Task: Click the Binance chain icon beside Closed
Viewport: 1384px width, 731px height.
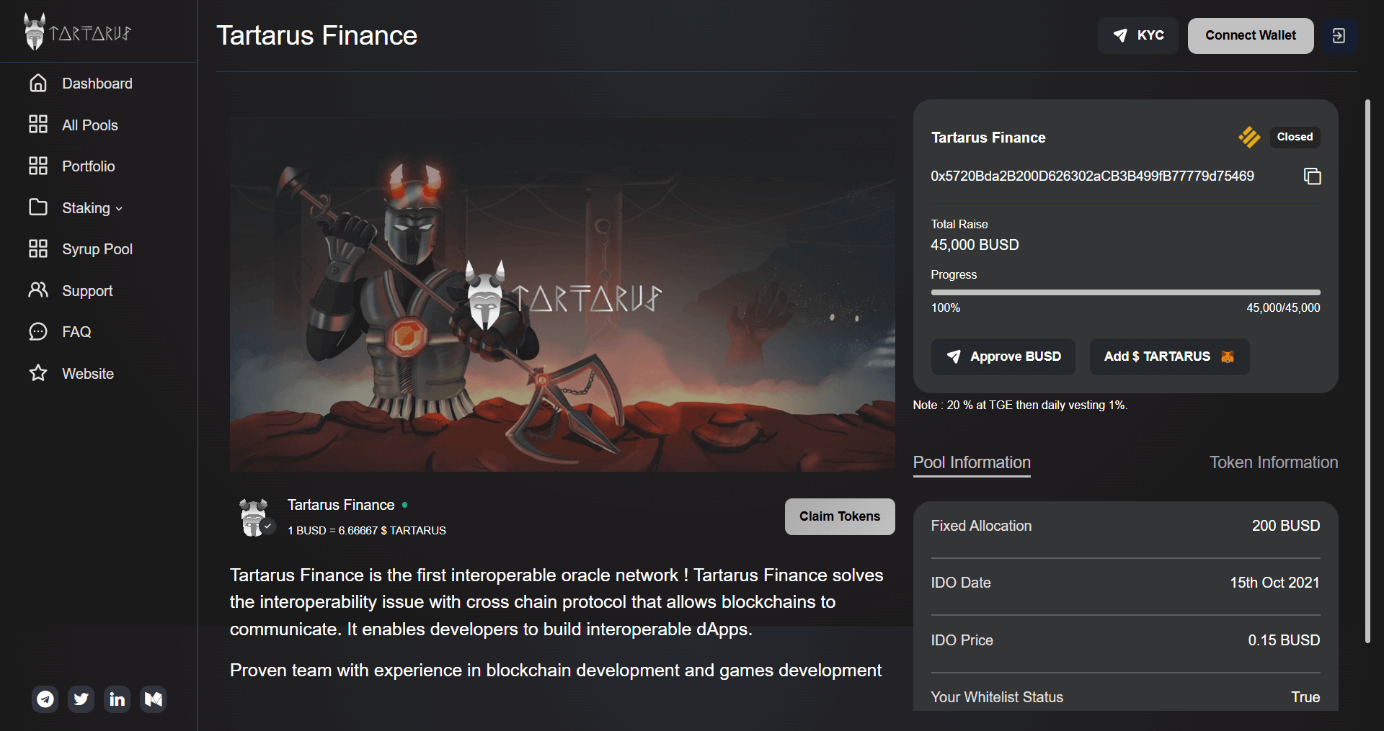Action: click(x=1249, y=137)
